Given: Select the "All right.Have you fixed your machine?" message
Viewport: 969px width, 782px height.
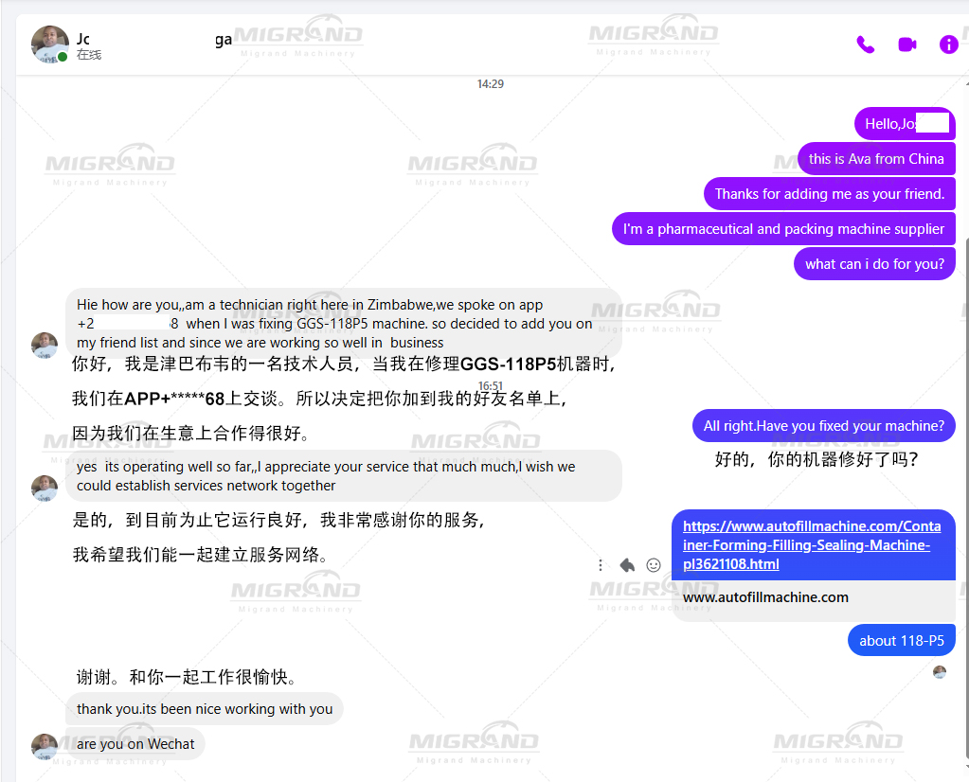Looking at the screenshot, I should 824,426.
